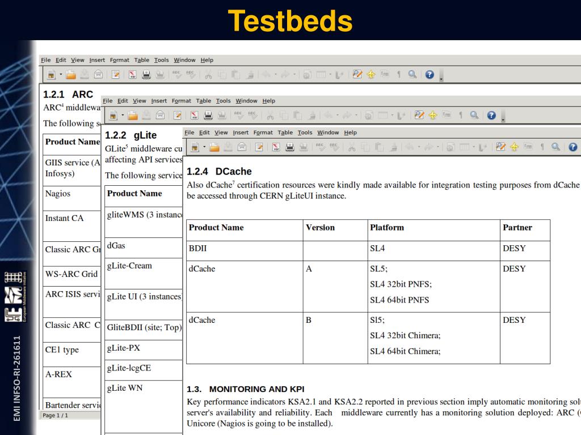Click Help icon in gLite window toolbar

491,116
